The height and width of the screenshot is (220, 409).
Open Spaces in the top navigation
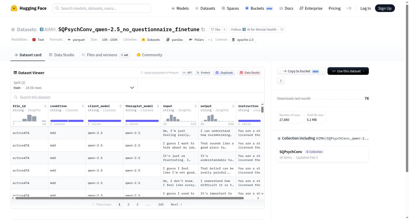230,8
